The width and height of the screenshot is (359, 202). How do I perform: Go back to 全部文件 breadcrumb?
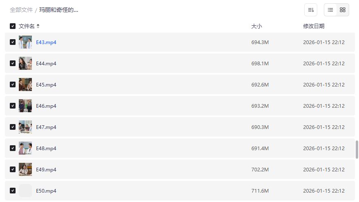pos(21,10)
